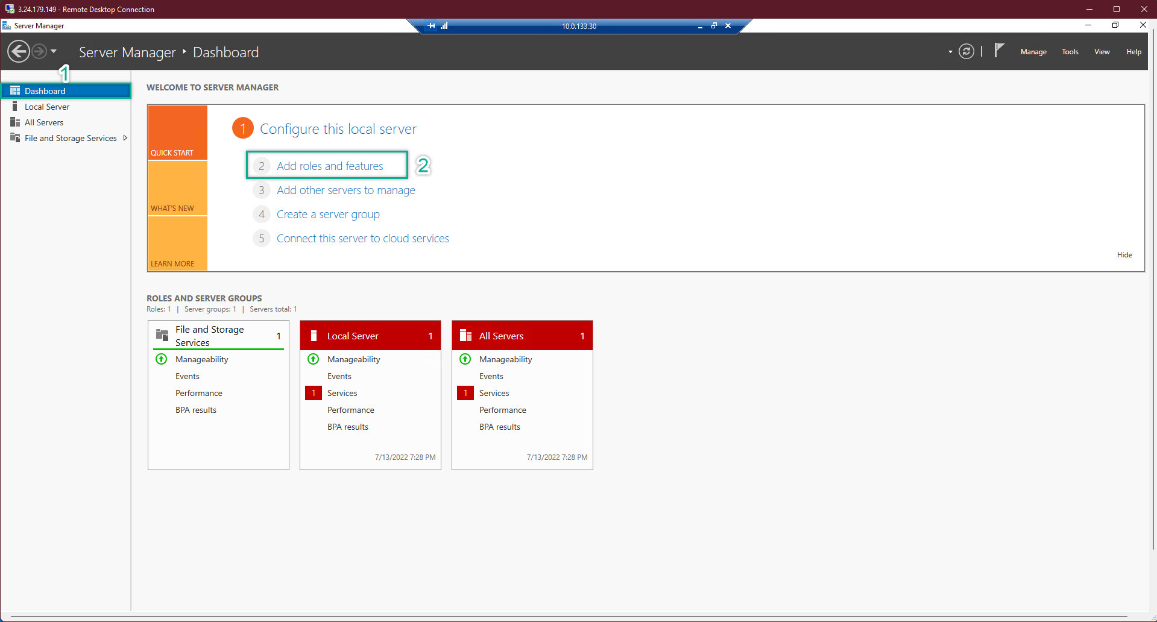Open the All Servers tile header
Screen dimensions: 1157x622
[x=522, y=336]
